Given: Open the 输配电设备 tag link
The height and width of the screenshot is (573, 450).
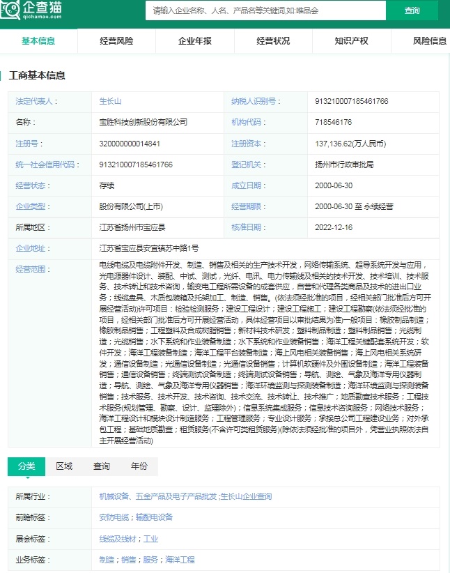Looking at the screenshot, I should [x=154, y=517].
